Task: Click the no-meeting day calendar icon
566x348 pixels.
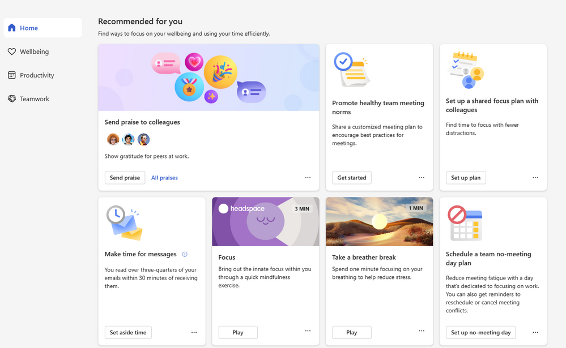Action: coord(465,224)
